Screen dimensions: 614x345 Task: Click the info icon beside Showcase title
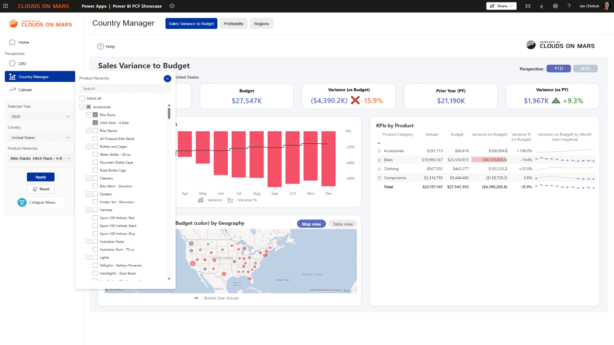point(172,6)
